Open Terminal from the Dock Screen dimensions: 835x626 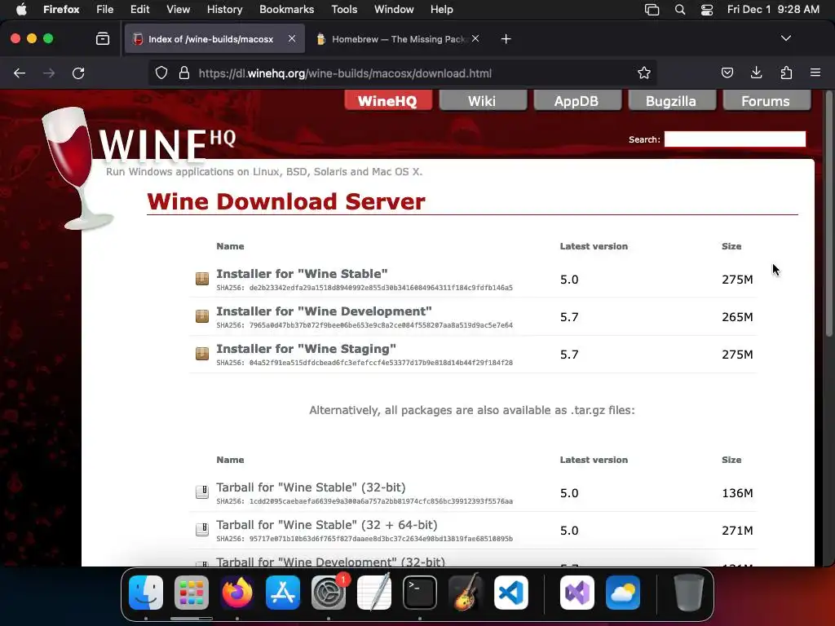420,593
